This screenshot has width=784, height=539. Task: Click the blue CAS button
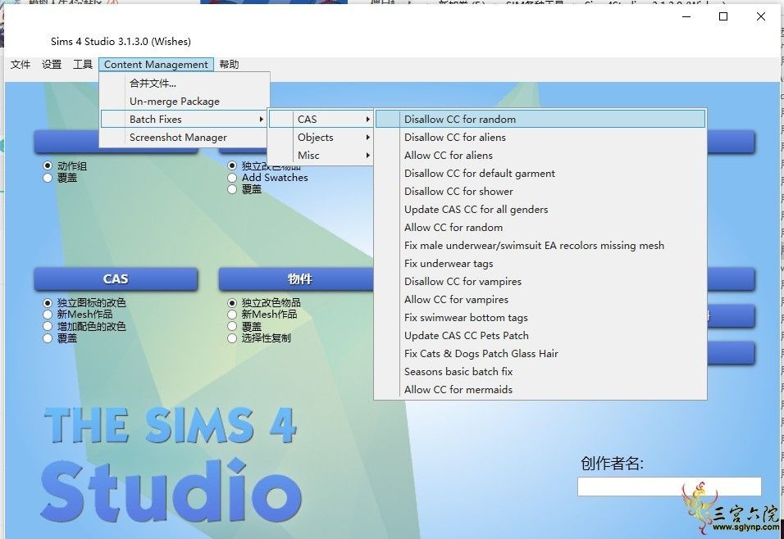pyautogui.click(x=116, y=279)
